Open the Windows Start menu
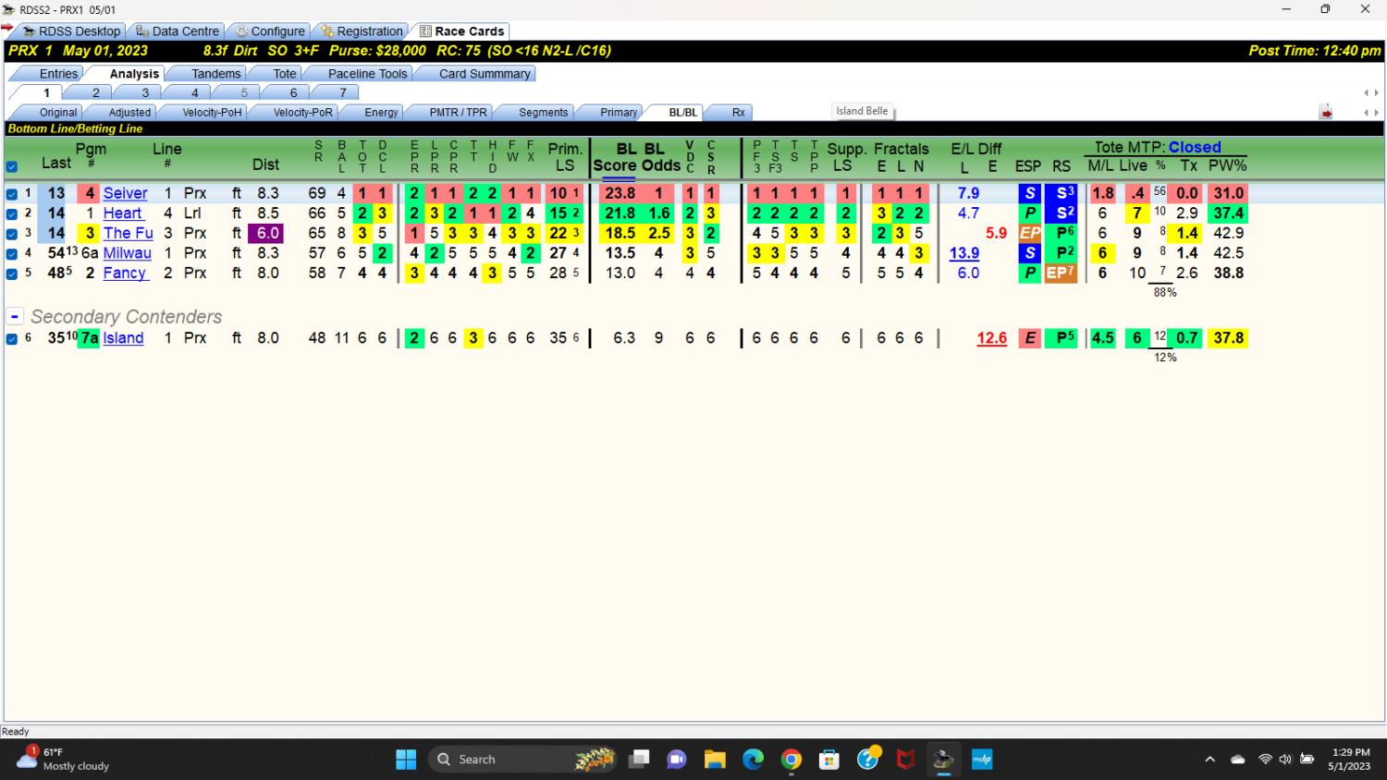The height and width of the screenshot is (780, 1387). (x=406, y=760)
